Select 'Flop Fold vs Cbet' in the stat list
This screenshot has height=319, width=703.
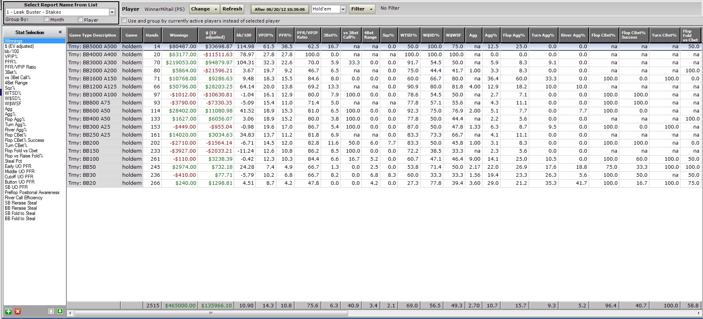[x=21, y=151]
